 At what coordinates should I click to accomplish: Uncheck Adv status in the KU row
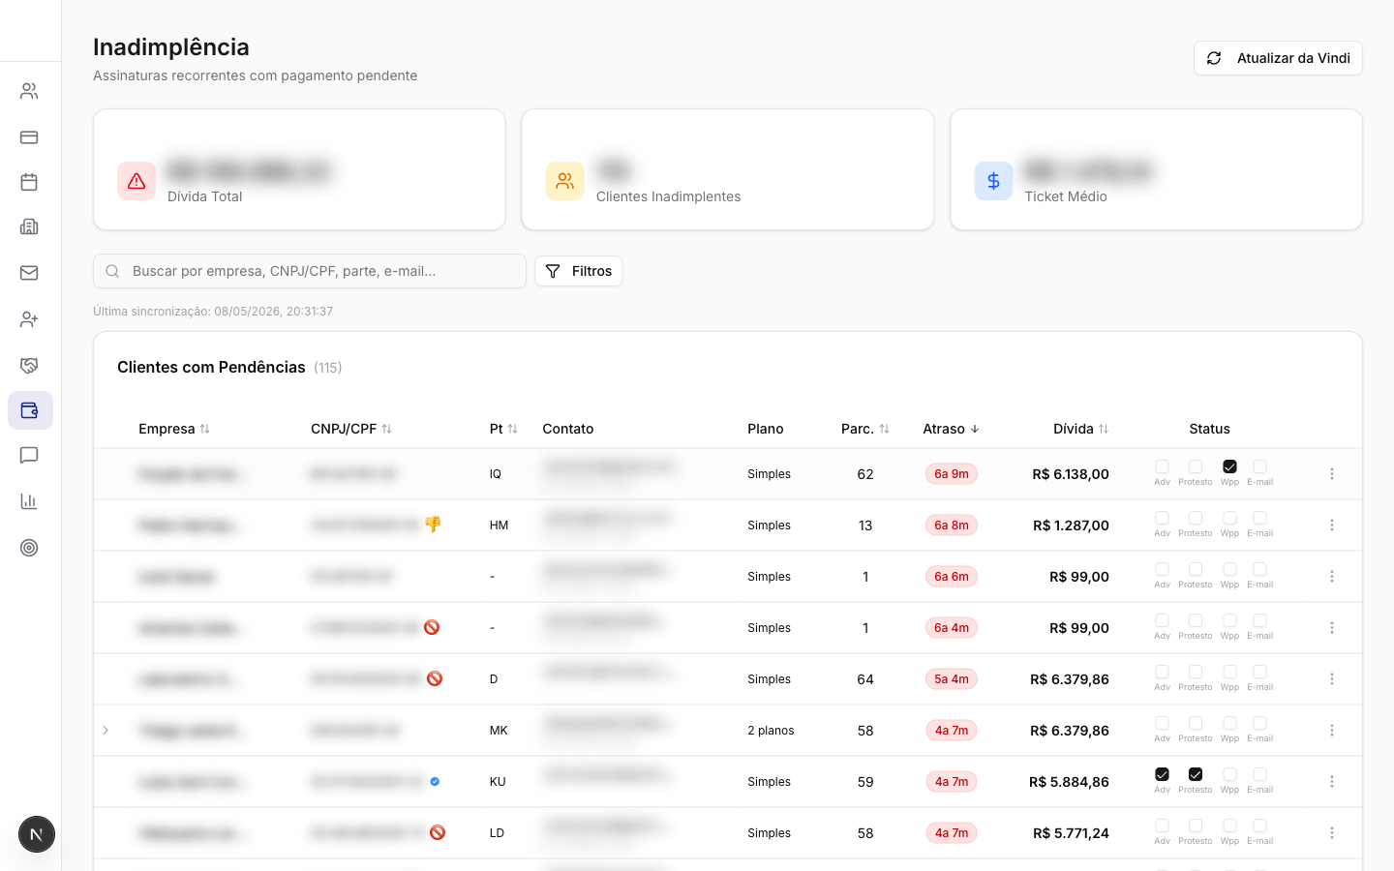[x=1162, y=775]
